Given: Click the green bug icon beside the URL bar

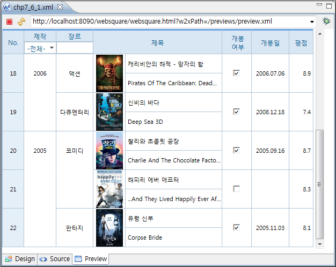Looking at the screenshot, I should tap(326, 21).
